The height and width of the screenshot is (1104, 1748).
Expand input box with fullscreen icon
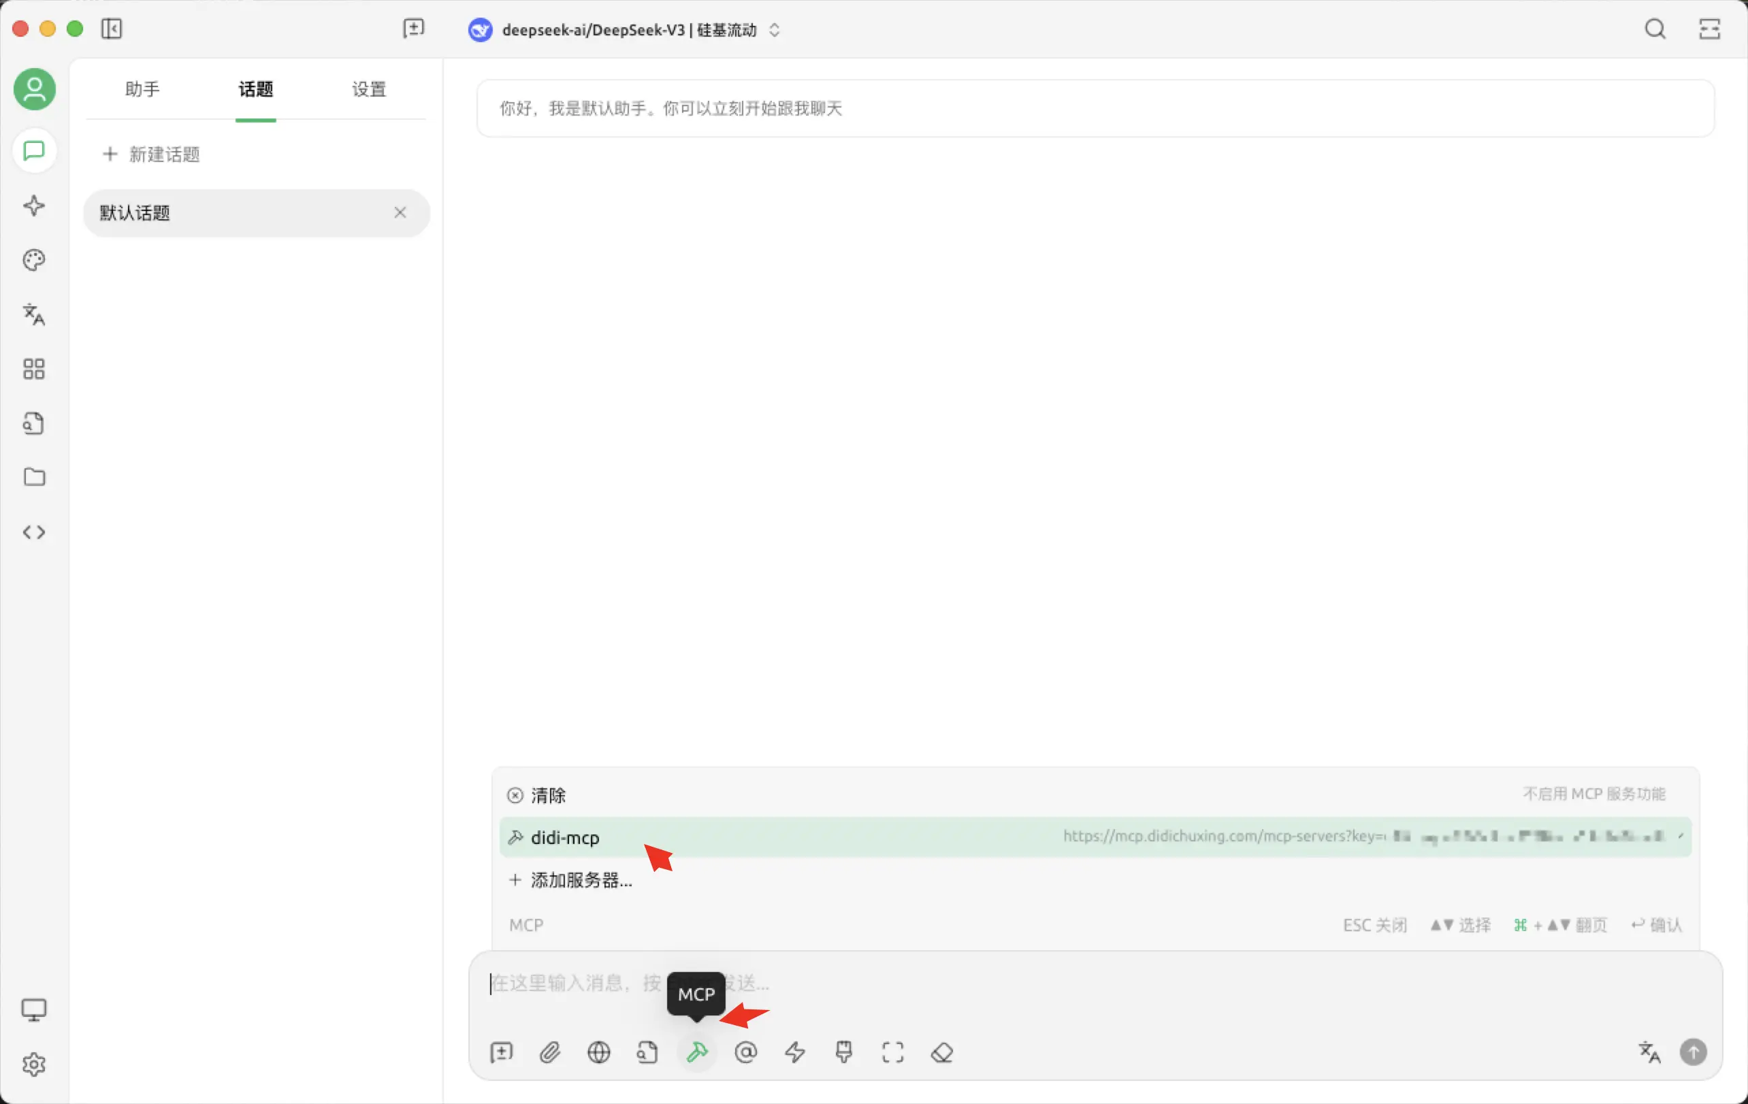892,1052
